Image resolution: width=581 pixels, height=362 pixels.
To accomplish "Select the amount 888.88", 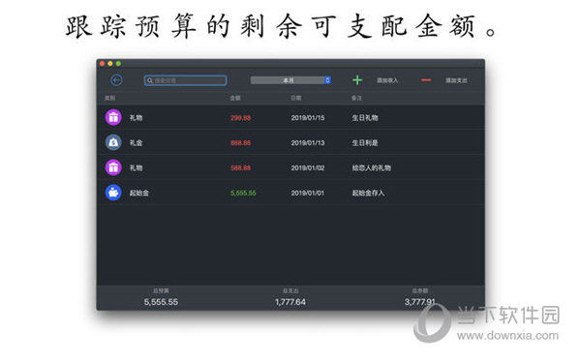I will [240, 143].
